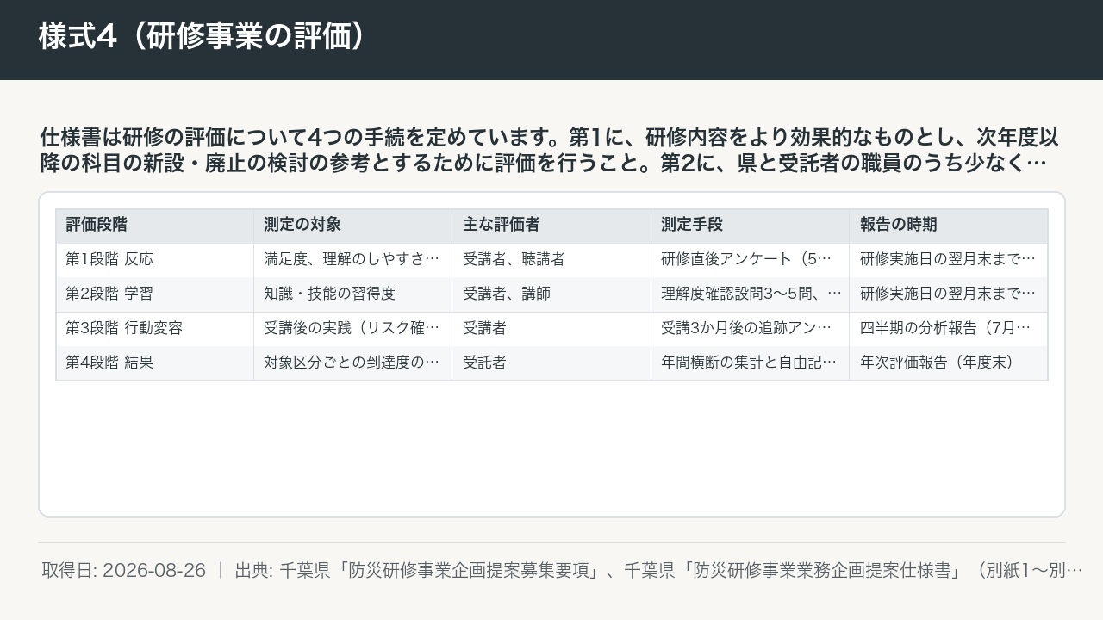This screenshot has height=620, width=1103.
Task: Click the 第1段階 反応 cell
Action: [155, 260]
